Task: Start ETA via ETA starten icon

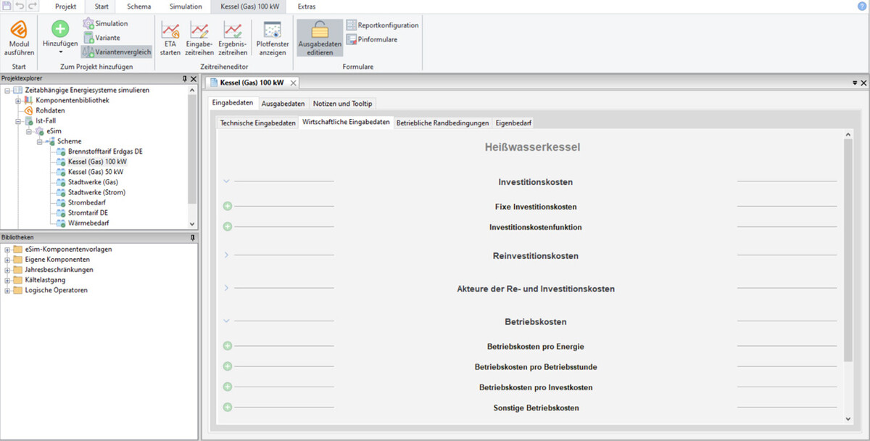Action: [x=170, y=30]
